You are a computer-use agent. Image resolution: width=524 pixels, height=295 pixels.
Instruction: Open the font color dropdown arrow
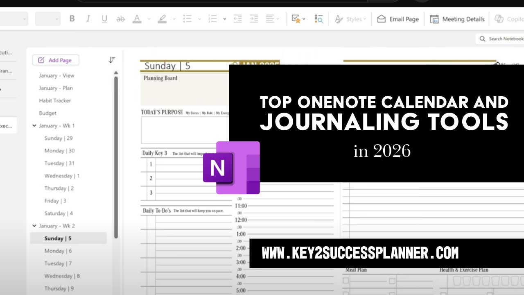149,19
